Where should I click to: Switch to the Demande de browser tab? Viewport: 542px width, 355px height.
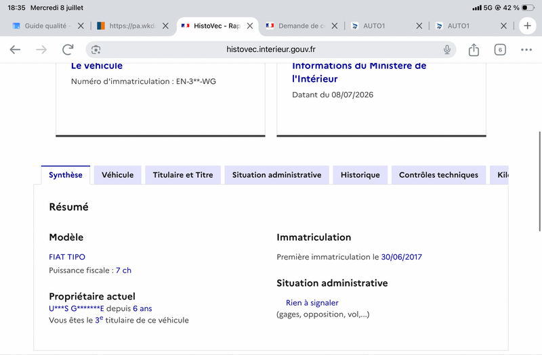tap(296, 26)
